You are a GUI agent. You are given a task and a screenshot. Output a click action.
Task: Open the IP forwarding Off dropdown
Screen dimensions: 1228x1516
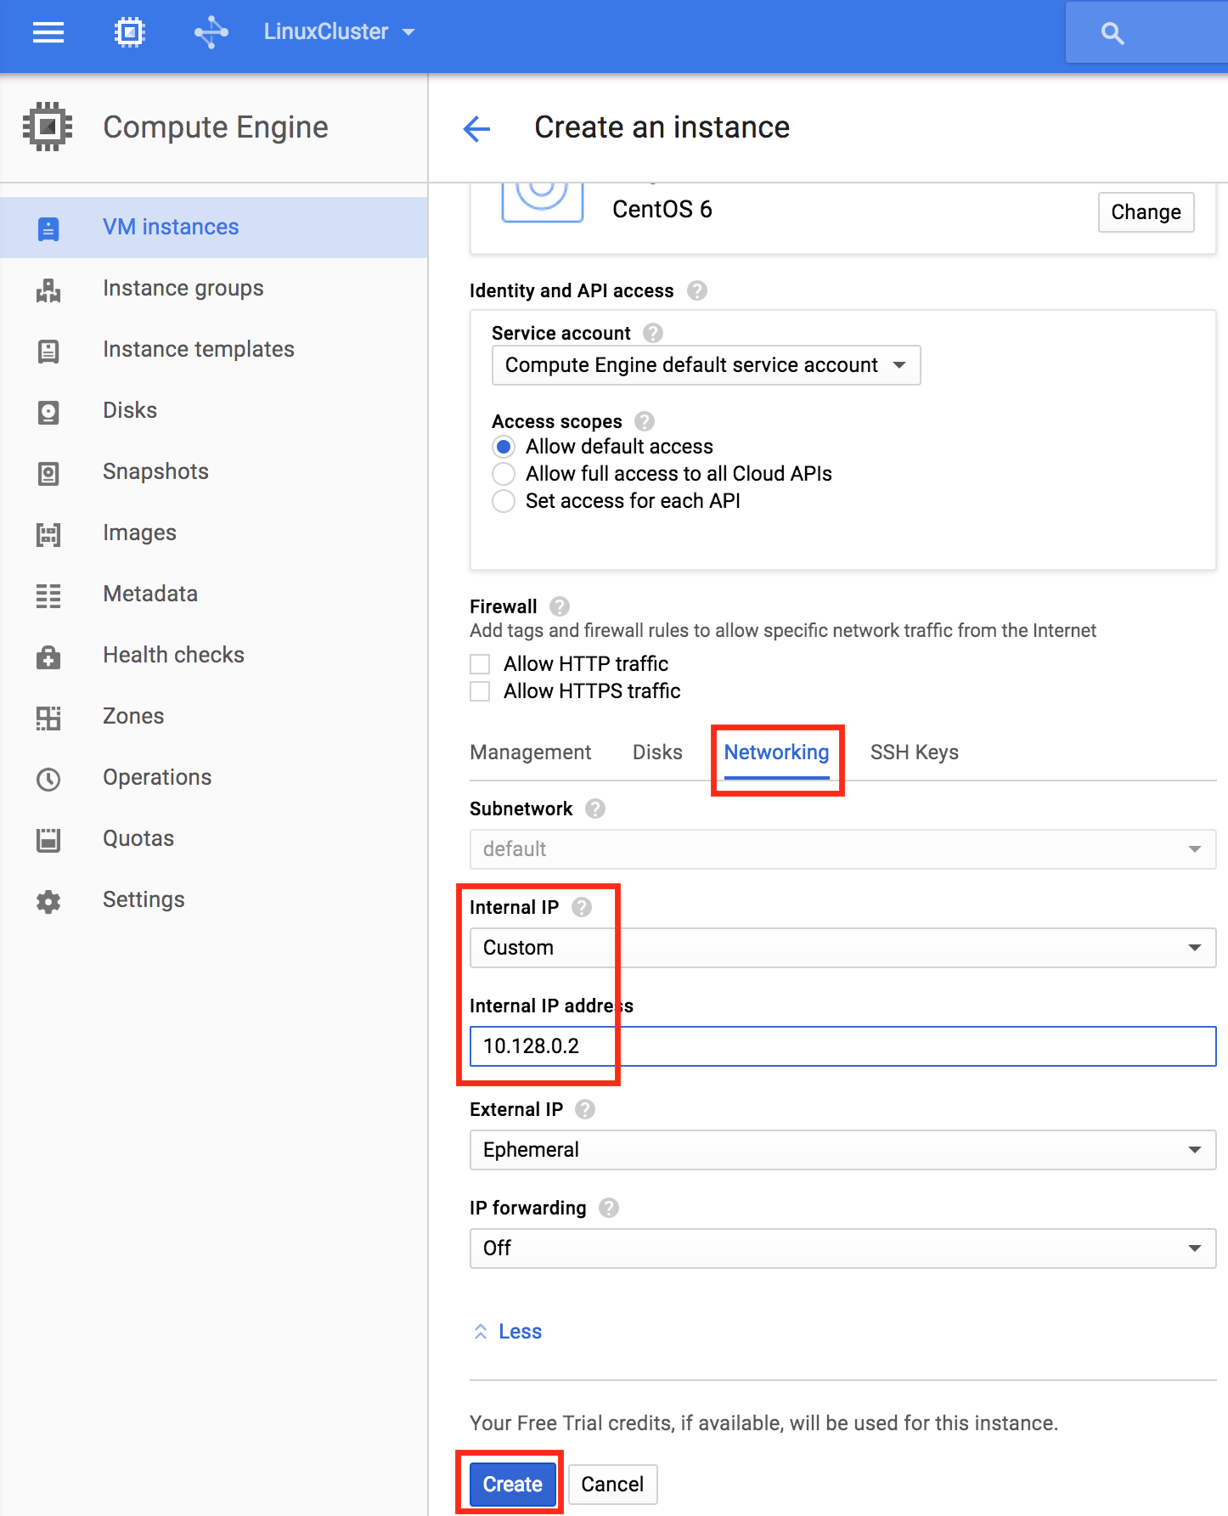(x=842, y=1248)
